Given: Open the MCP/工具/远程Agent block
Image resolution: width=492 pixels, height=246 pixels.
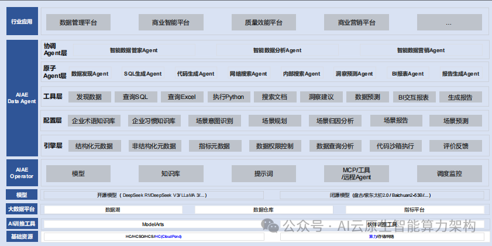Looking at the screenshot, I should tap(356, 174).
